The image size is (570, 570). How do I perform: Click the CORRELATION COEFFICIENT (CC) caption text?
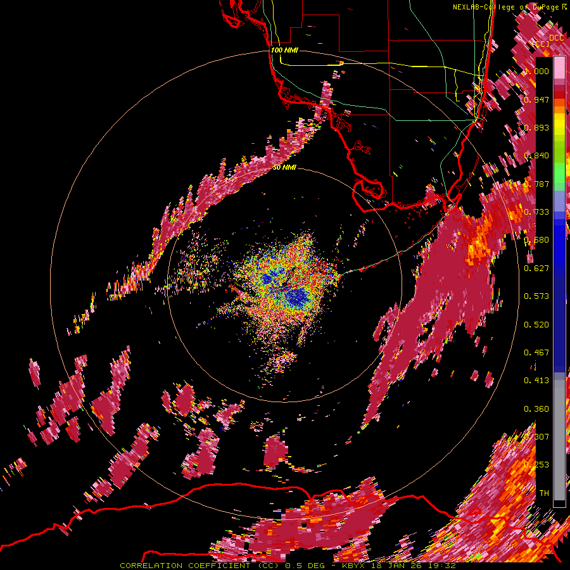(x=199, y=566)
